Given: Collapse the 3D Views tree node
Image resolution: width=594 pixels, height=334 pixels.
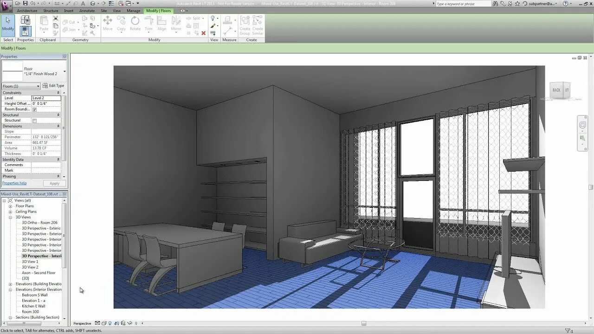Looking at the screenshot, I should [10, 217].
